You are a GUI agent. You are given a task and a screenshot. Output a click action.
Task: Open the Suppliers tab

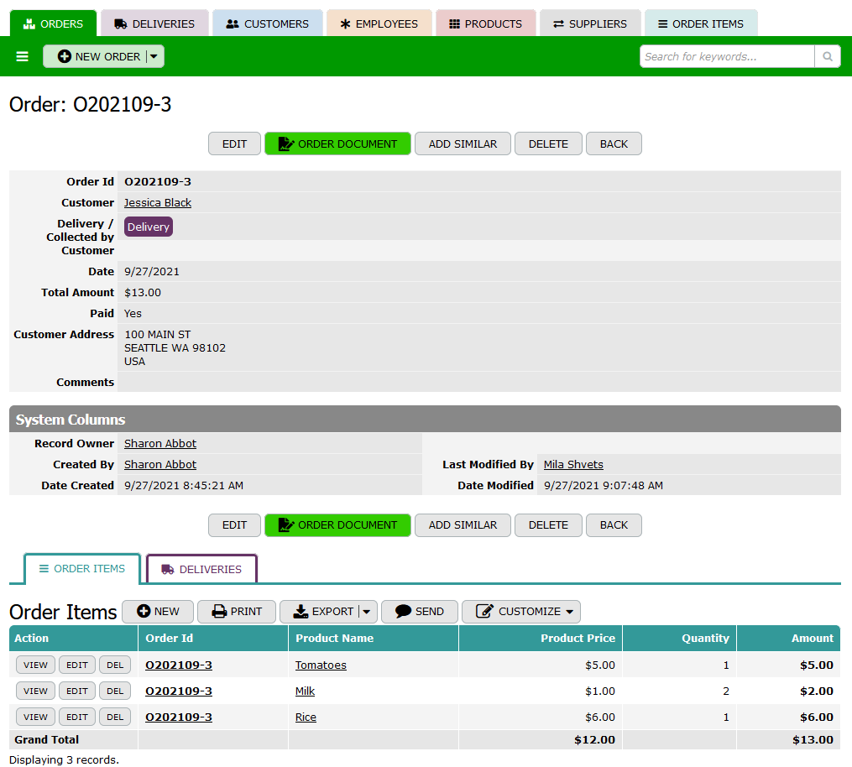(x=589, y=23)
